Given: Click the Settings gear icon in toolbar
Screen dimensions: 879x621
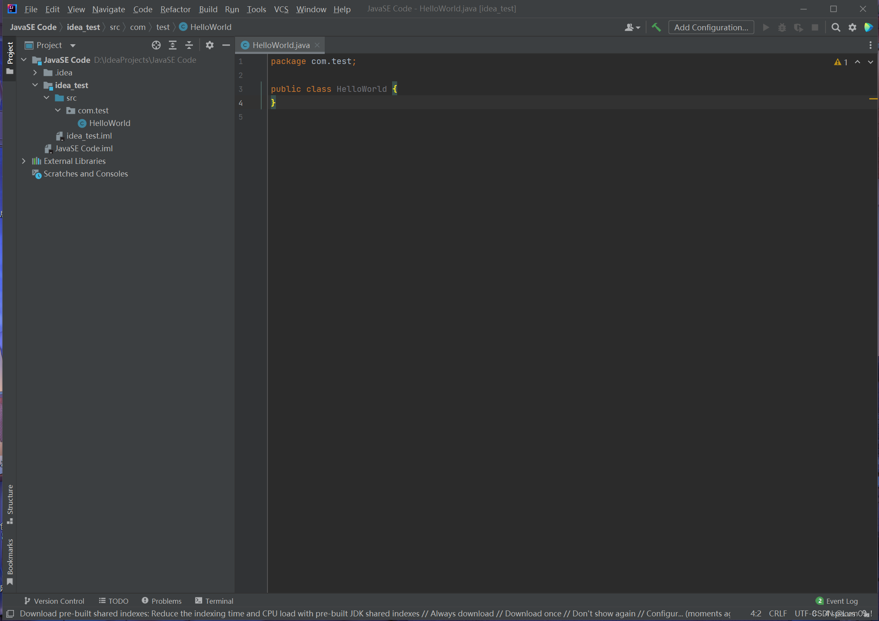Looking at the screenshot, I should click(853, 27).
